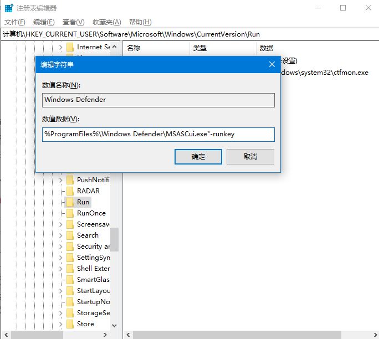Screen dimensions: 379x339
Task: Click the Security ar folder icon
Action: 70,246
